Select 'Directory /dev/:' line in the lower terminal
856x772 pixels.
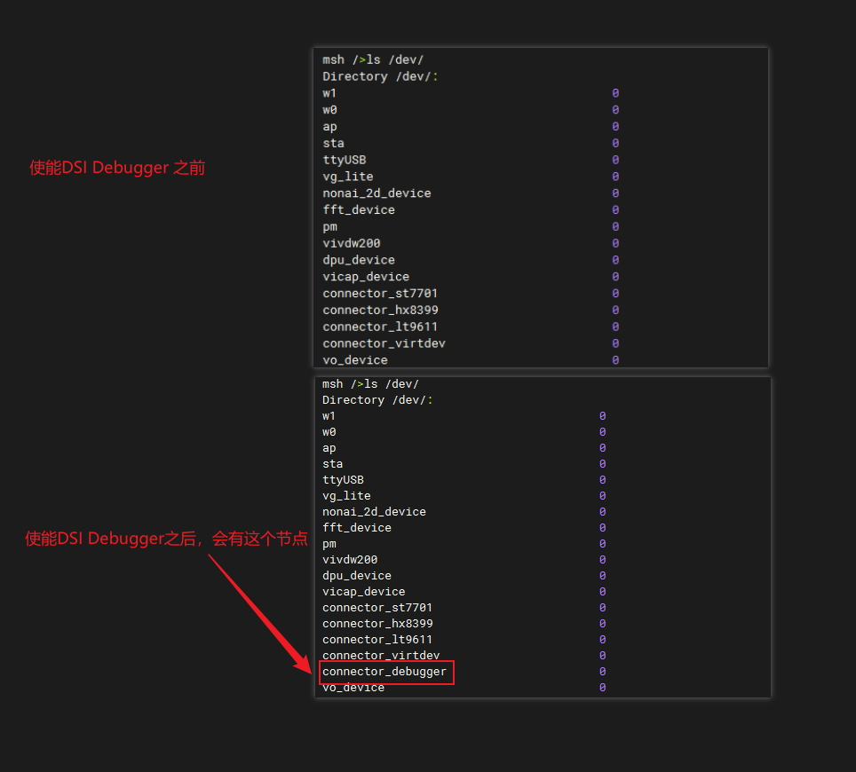pos(377,400)
